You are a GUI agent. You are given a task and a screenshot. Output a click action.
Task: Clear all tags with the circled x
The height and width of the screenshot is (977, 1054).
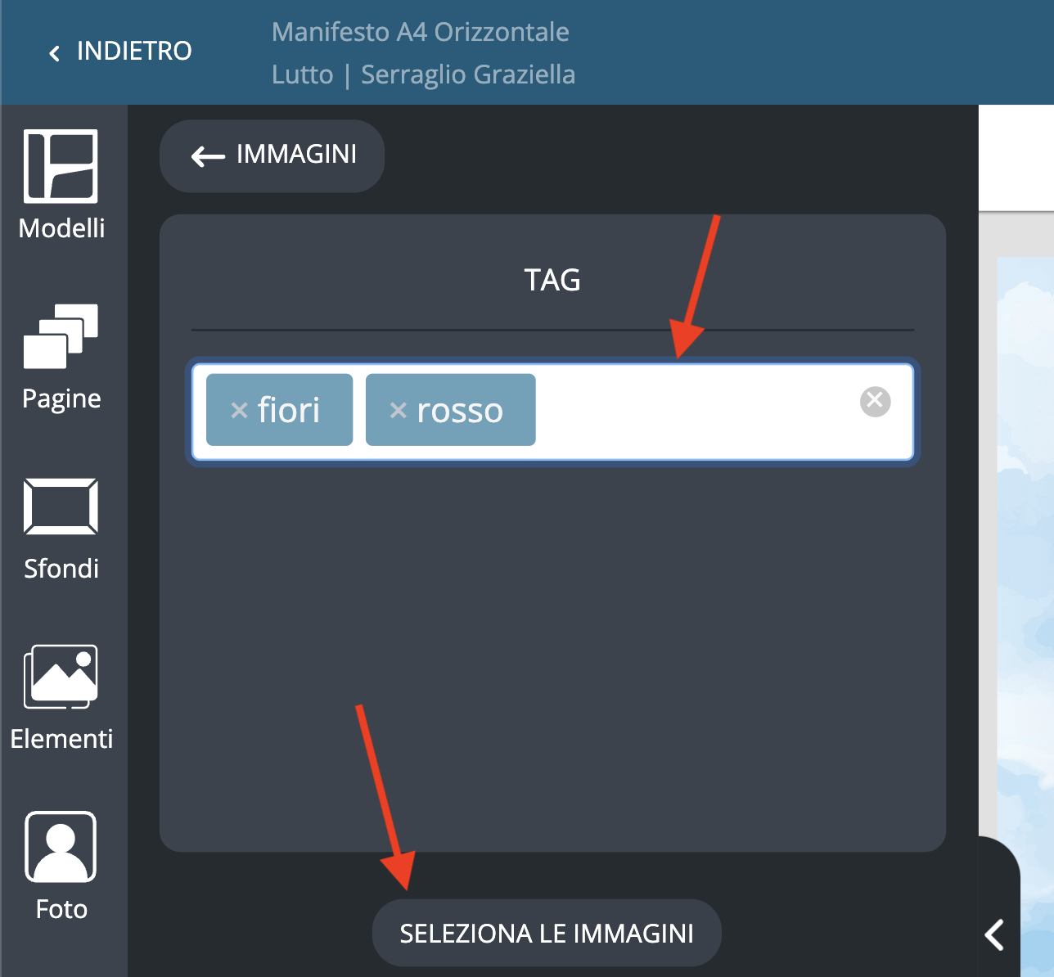(875, 401)
